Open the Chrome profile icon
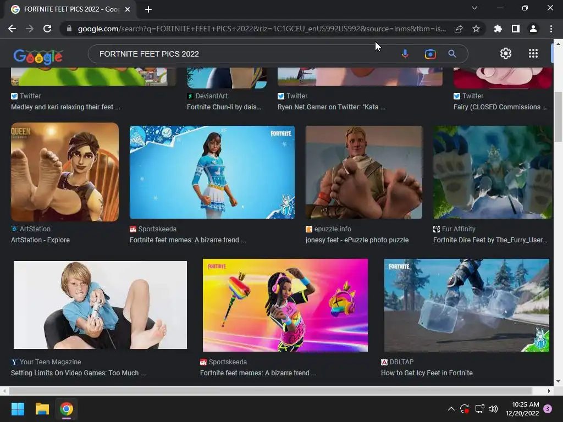Screen dimensions: 563x422 pyautogui.click(x=533, y=29)
